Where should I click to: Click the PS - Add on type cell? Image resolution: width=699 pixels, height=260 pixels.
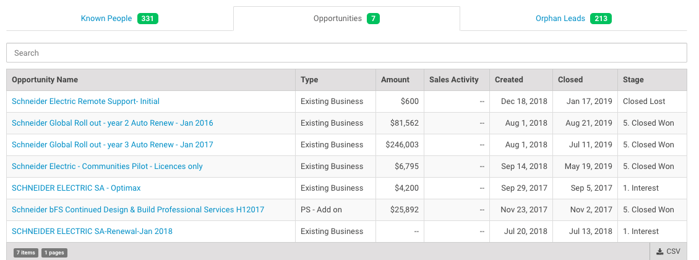[336, 210]
